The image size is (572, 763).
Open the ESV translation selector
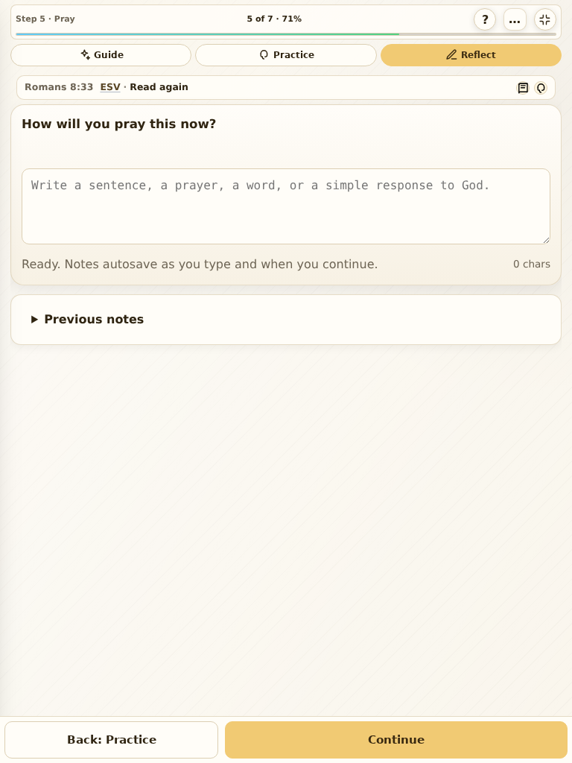click(110, 87)
